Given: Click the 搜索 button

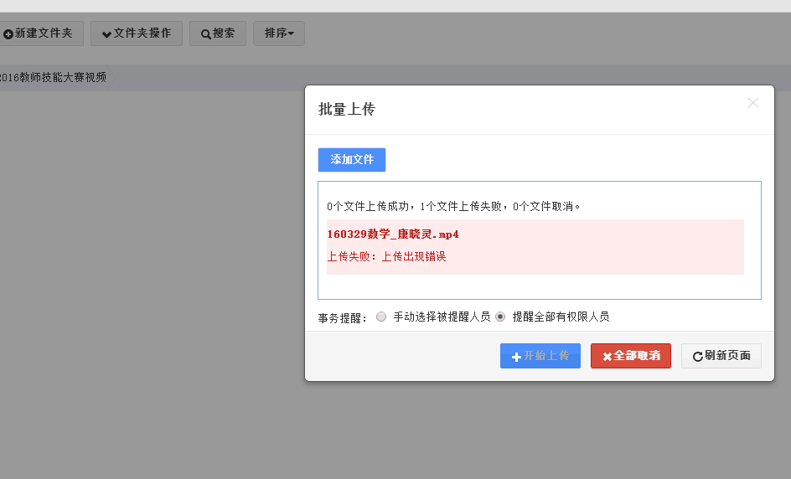Looking at the screenshot, I should coord(217,33).
